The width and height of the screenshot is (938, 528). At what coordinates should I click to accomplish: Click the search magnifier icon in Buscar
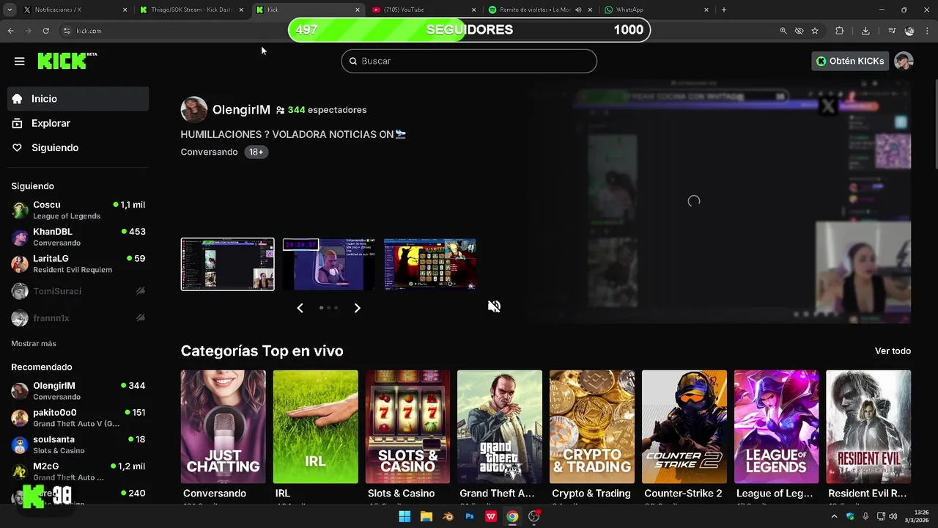(353, 61)
